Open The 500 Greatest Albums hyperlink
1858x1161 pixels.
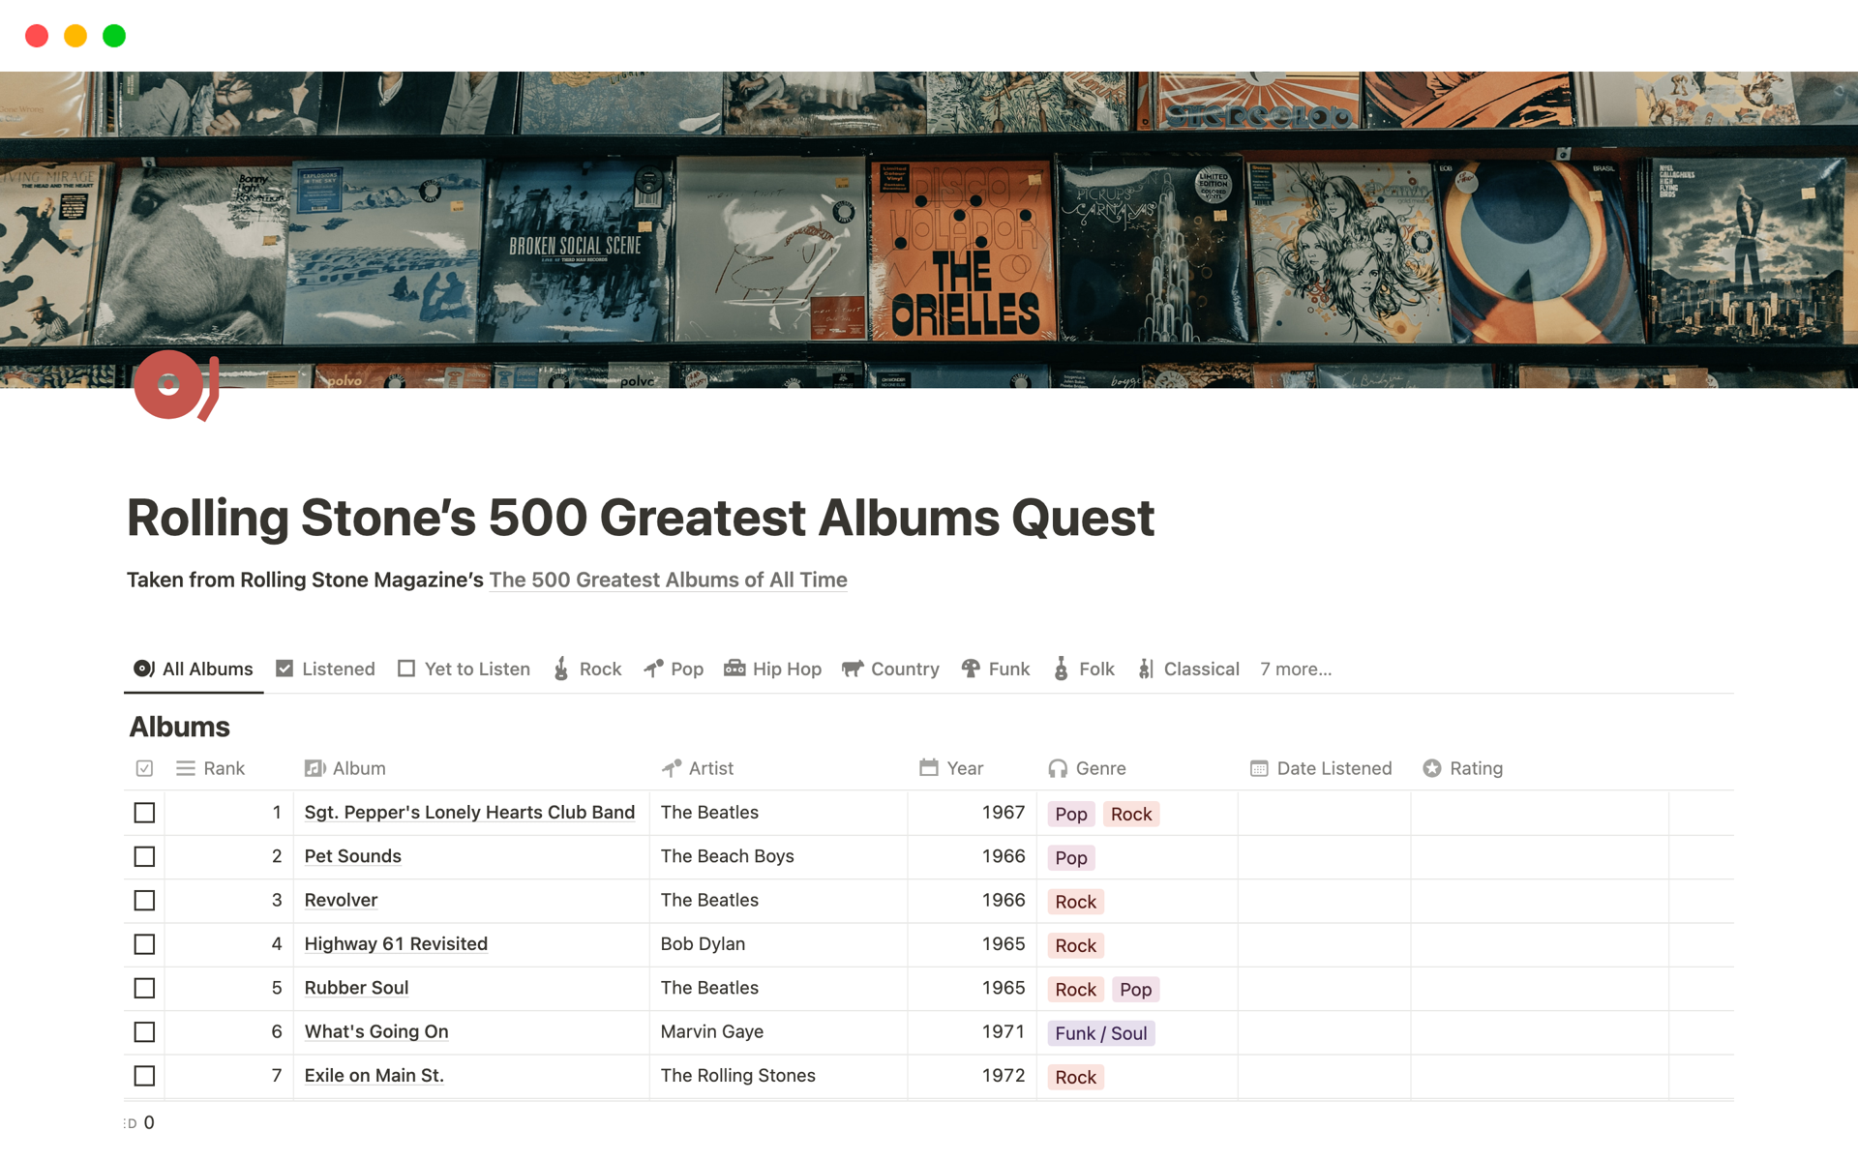[x=666, y=578]
